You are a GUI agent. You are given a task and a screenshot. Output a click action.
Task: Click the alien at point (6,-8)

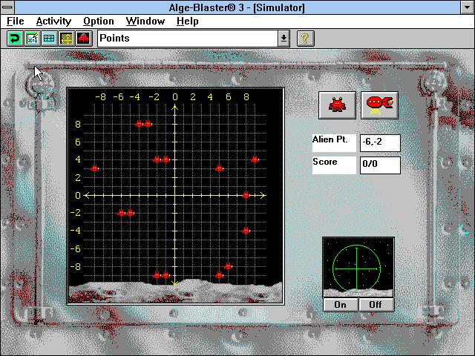click(228, 266)
